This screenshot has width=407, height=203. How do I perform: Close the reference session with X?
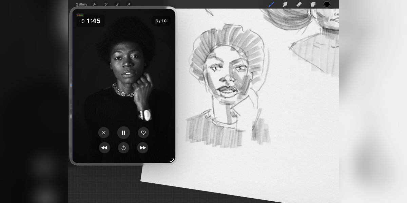104,133
